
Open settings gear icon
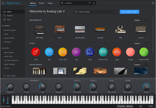pyautogui.click(x=153, y=3)
